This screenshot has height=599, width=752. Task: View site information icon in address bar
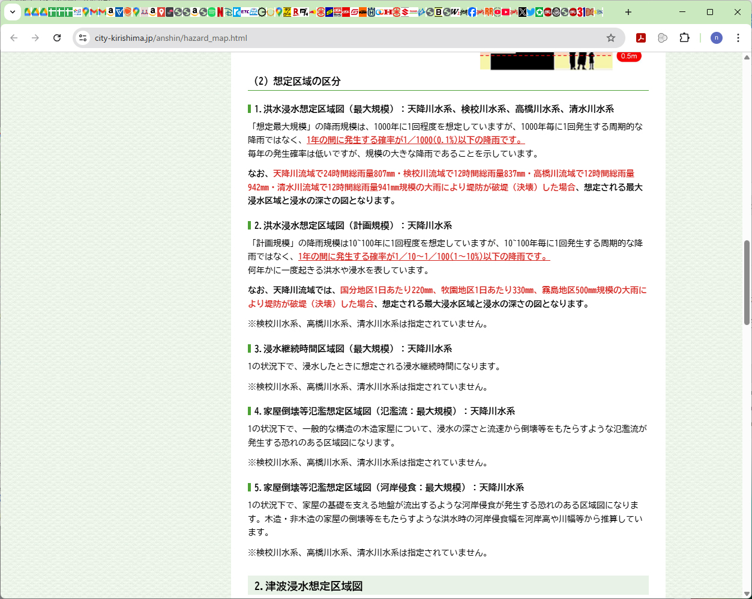coord(83,38)
